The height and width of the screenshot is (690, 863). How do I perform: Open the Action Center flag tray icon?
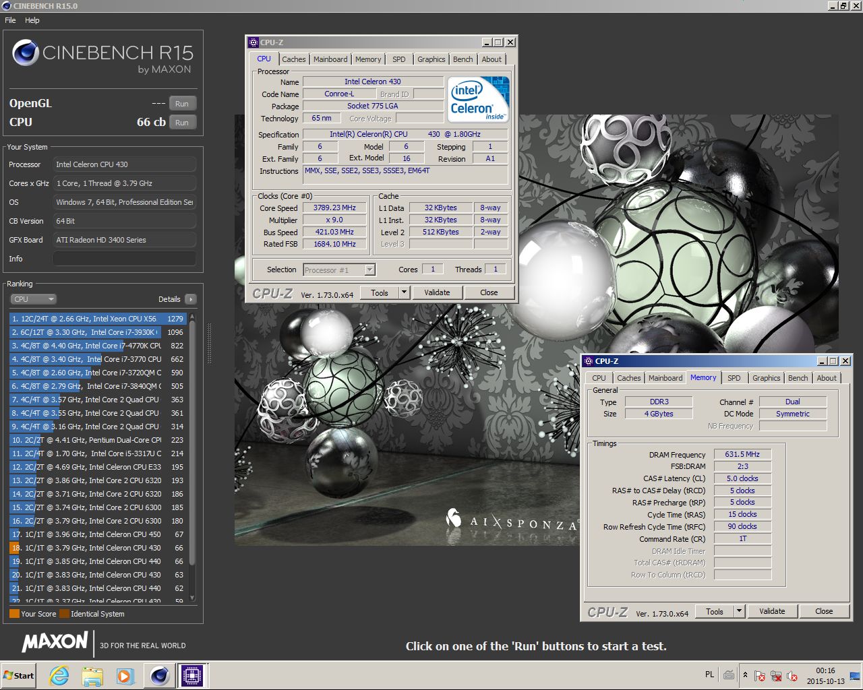(x=760, y=676)
